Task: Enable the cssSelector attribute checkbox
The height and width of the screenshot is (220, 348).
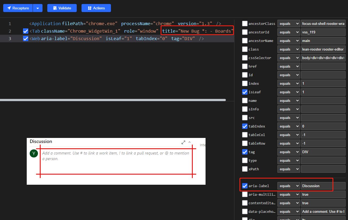Action: 245,58
